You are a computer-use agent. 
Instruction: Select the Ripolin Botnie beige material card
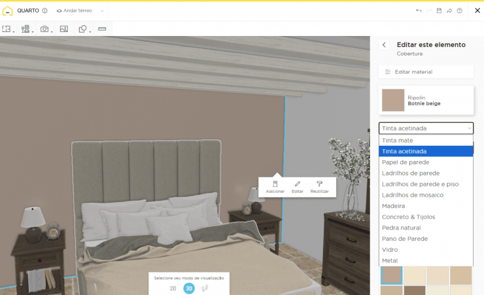pyautogui.click(x=426, y=100)
